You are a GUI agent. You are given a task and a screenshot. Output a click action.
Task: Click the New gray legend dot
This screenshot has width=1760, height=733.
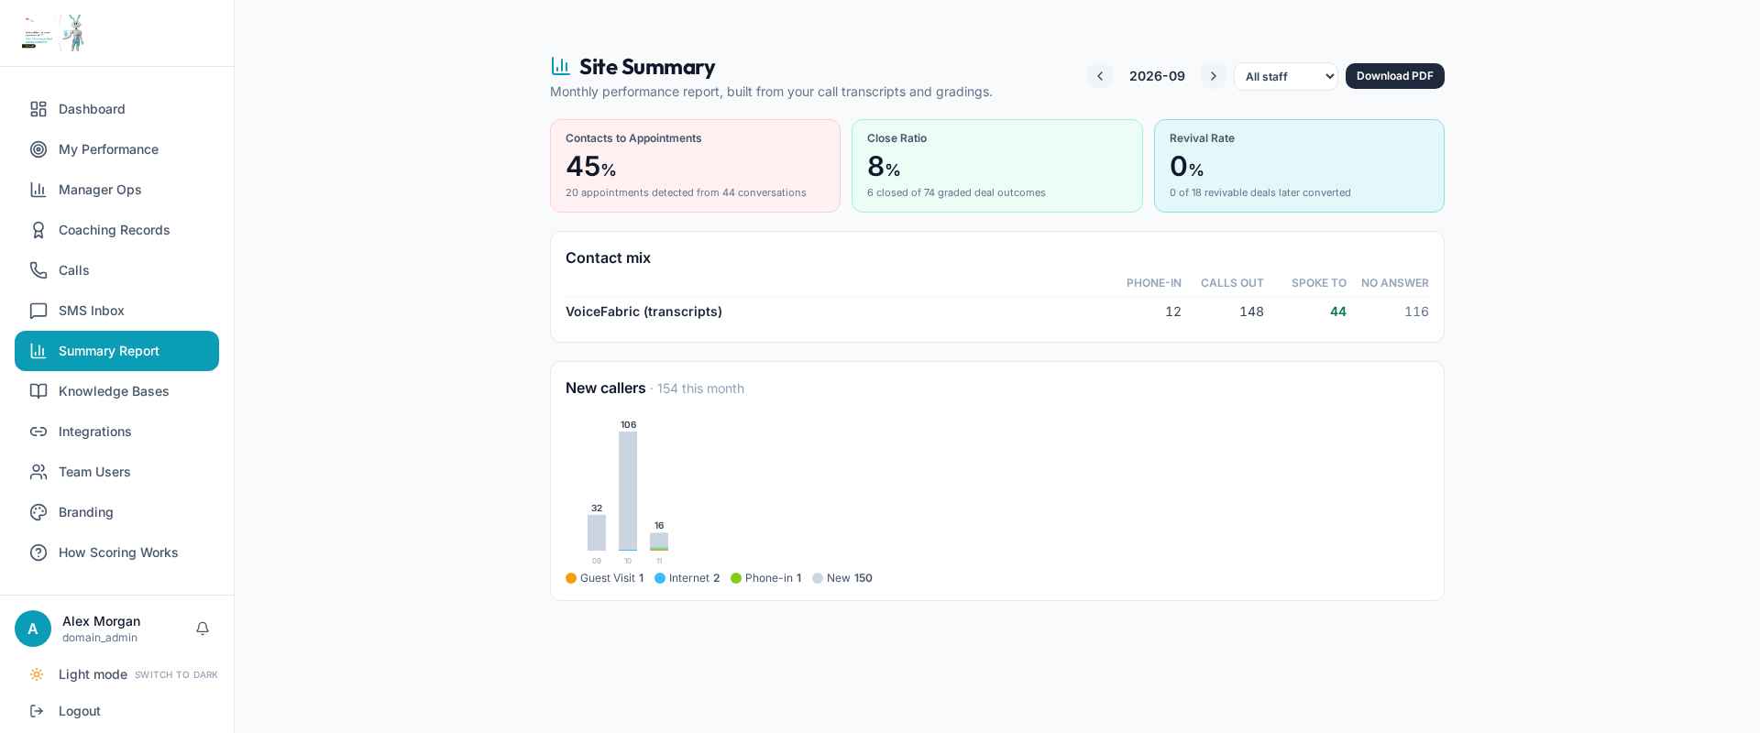click(818, 578)
